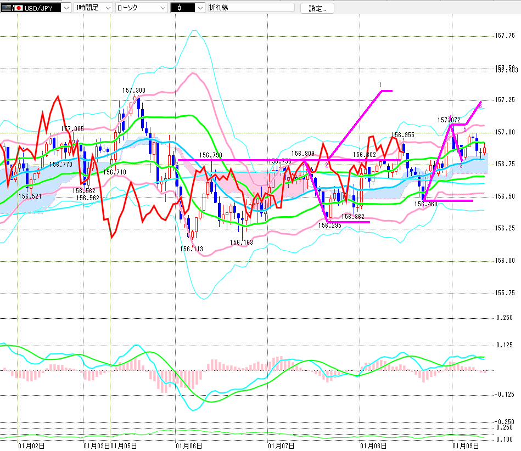Viewport: 521px width, 451px height.
Task: Click the 折れ線 text field
Action: tap(254, 8)
